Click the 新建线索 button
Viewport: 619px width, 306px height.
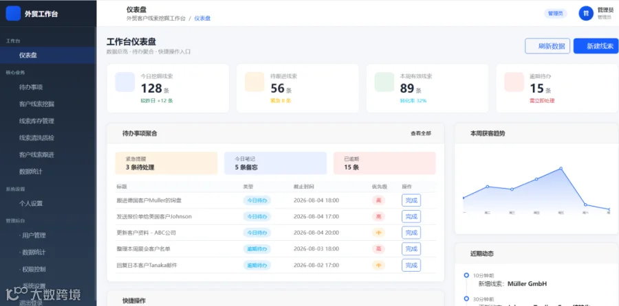(596, 46)
